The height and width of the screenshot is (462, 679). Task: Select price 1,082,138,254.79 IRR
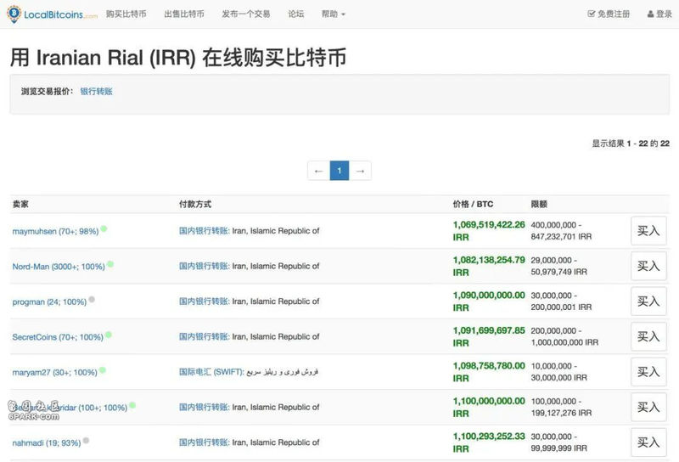489,266
